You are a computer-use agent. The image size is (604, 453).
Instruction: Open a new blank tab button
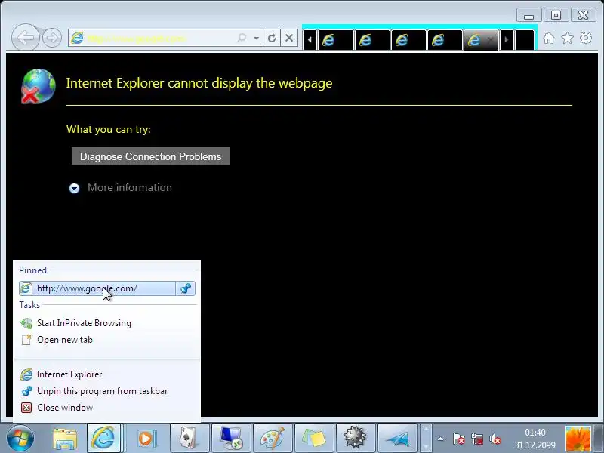[525, 40]
